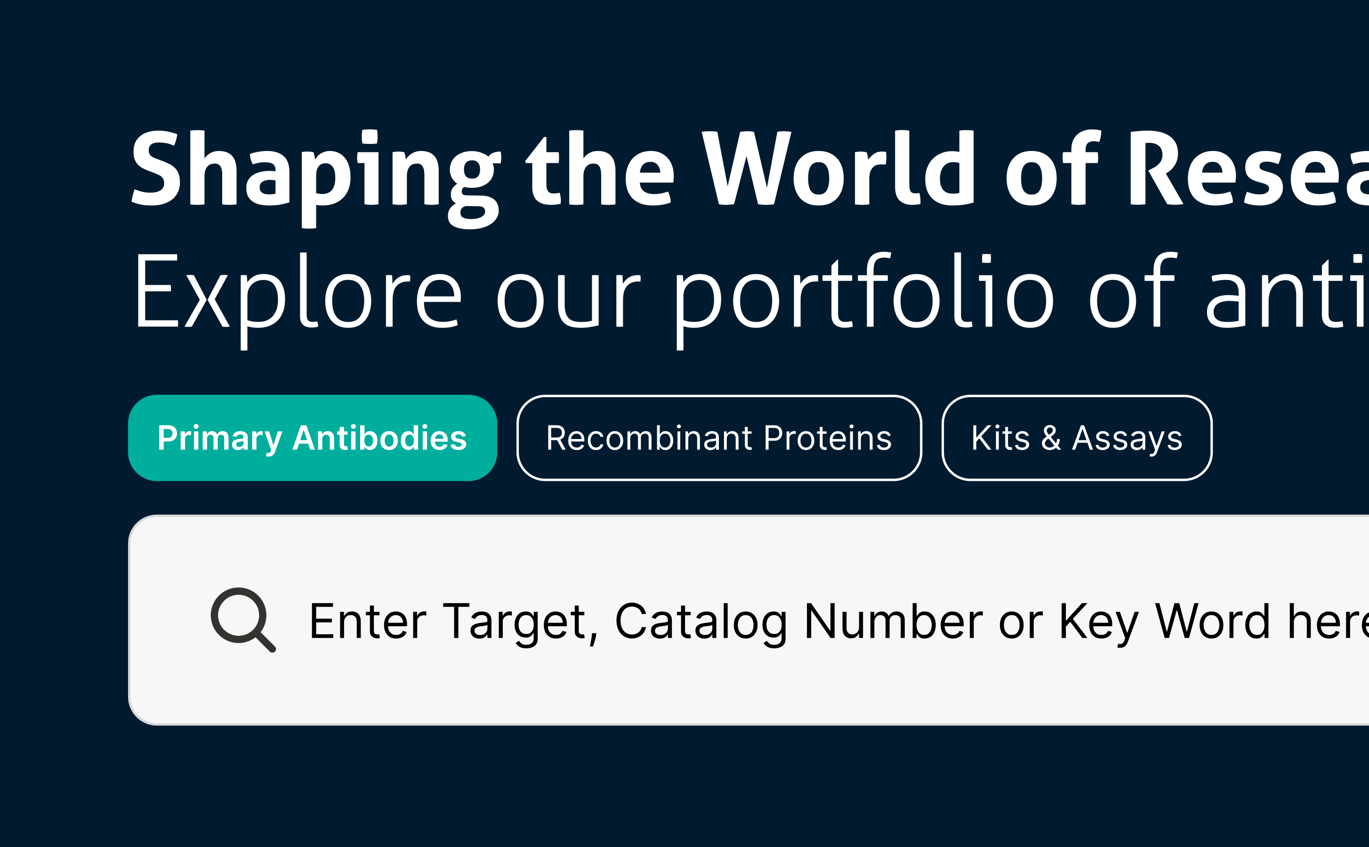Click the word 'Antibodies' on the teal tab

[379, 438]
